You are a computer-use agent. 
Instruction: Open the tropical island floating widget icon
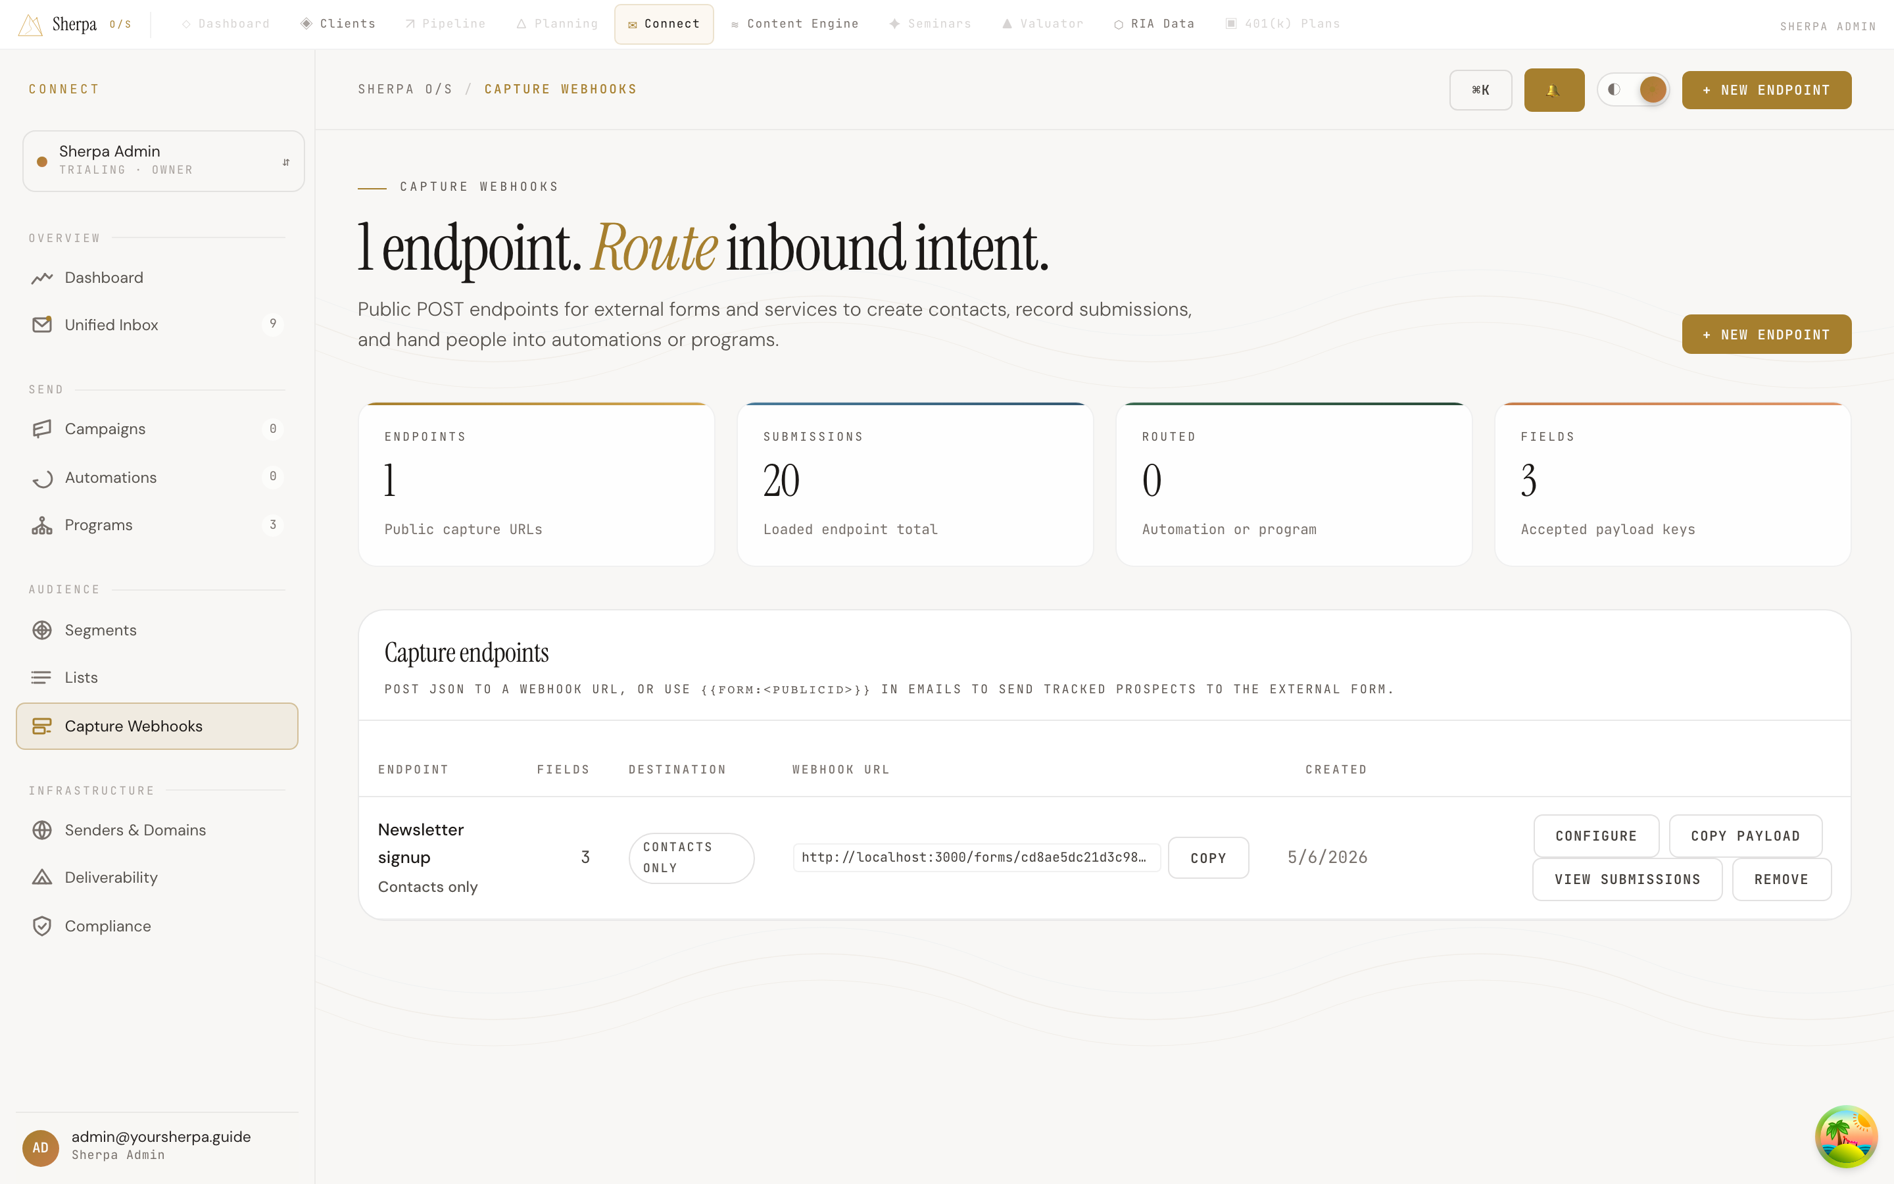click(1845, 1136)
